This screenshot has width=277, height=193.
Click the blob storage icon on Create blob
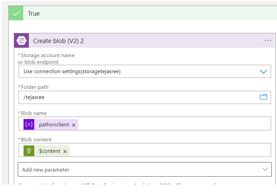click(22, 41)
